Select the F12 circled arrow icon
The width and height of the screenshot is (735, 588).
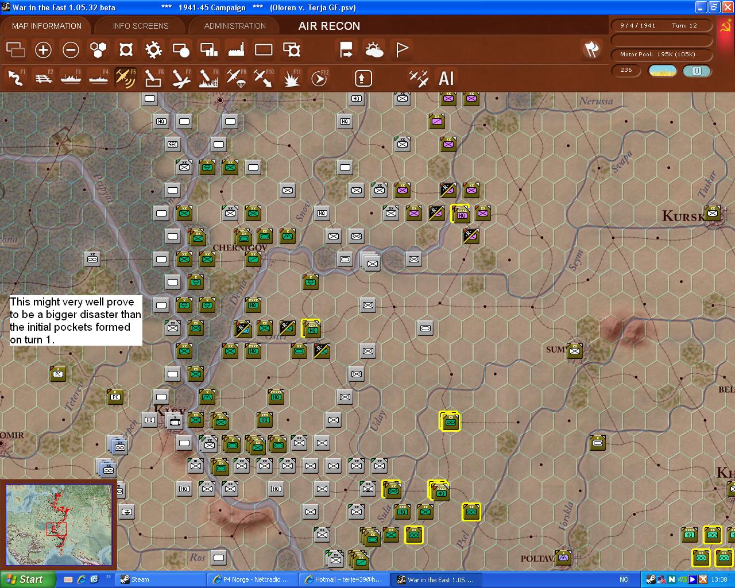[319, 78]
